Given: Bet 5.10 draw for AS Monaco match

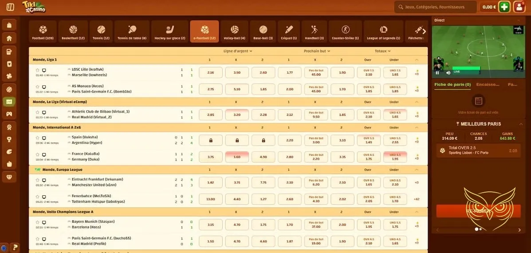Looking at the screenshot, I should 237,89.
